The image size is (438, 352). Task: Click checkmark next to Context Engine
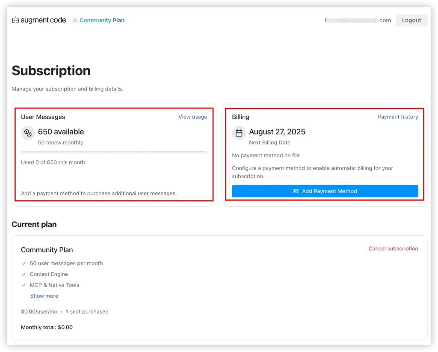click(x=24, y=274)
